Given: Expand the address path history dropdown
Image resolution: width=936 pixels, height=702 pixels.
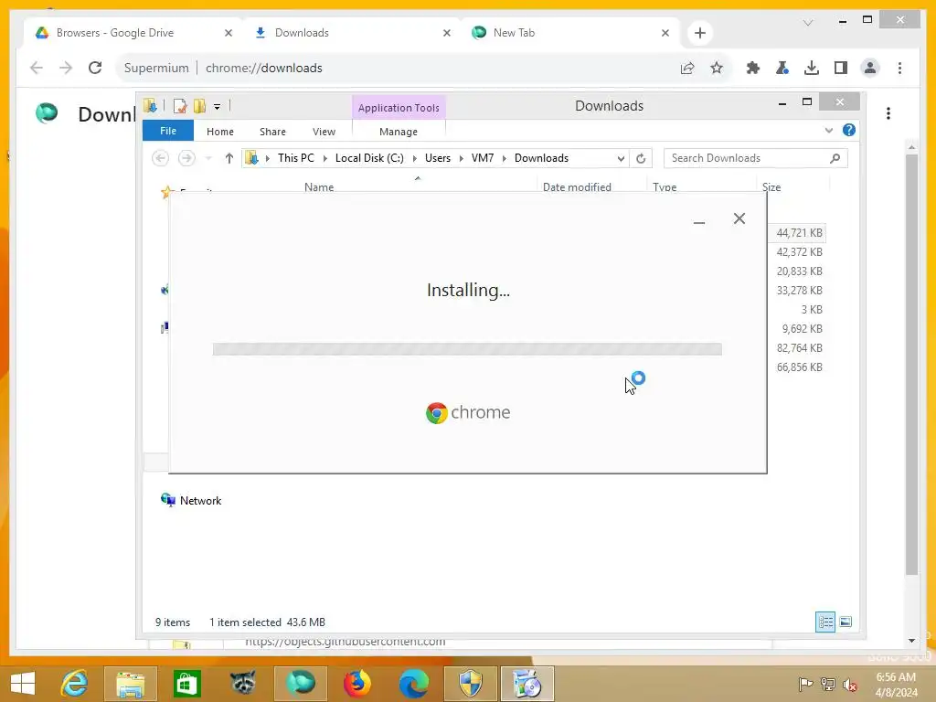Looking at the screenshot, I should coord(621,158).
